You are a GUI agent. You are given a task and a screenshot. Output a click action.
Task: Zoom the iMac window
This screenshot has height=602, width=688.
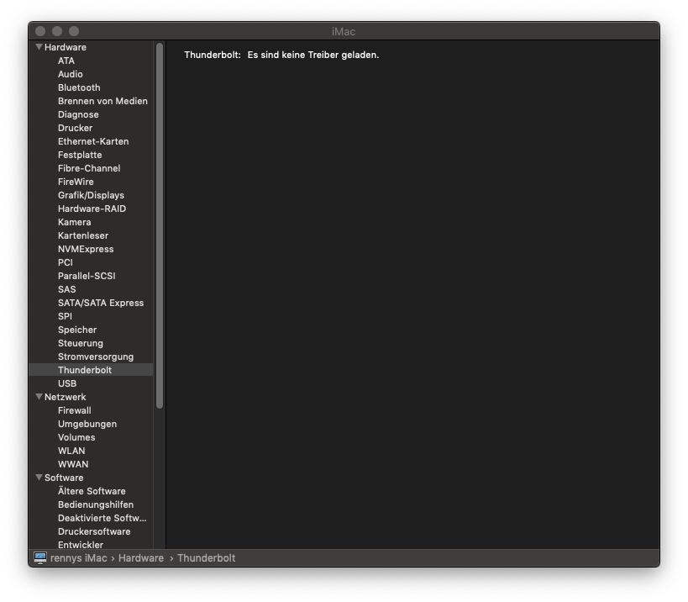pyautogui.click(x=74, y=31)
